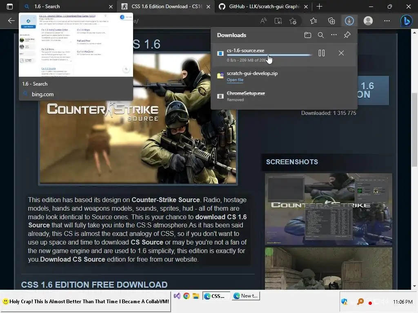Viewport: 418px width, 313px height.
Task: Open the user profile menu
Action: (368, 21)
